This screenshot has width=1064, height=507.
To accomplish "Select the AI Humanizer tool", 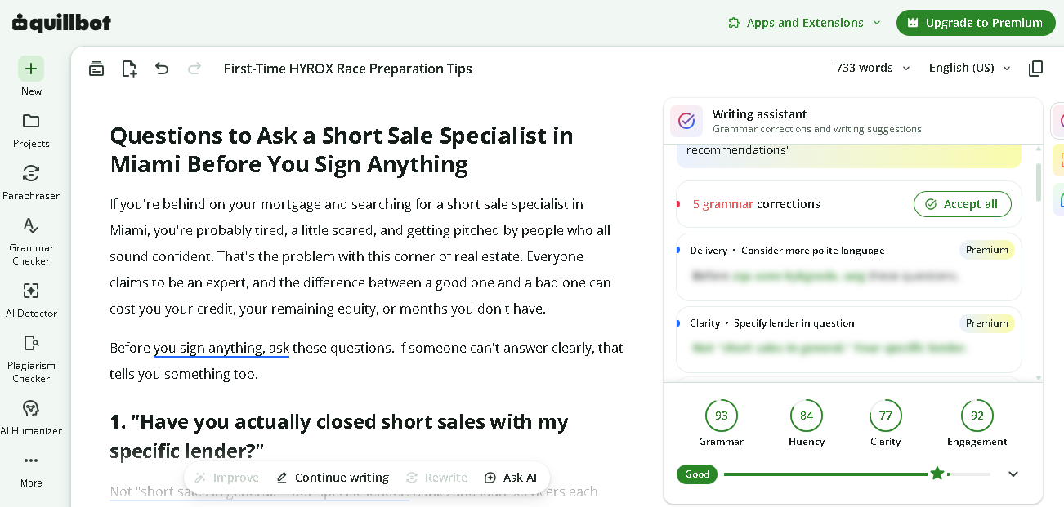I will click(x=31, y=408).
